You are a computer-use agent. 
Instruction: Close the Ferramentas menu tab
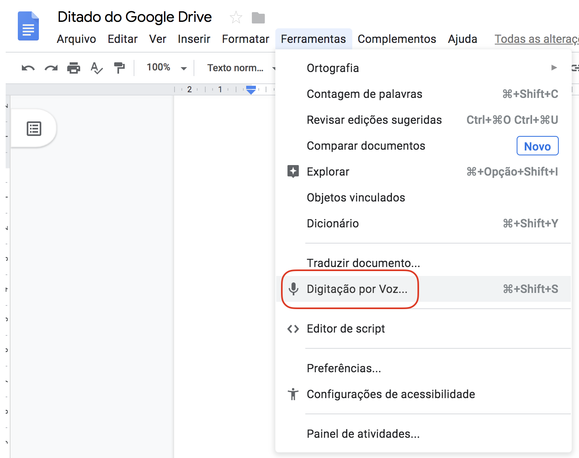click(x=313, y=39)
